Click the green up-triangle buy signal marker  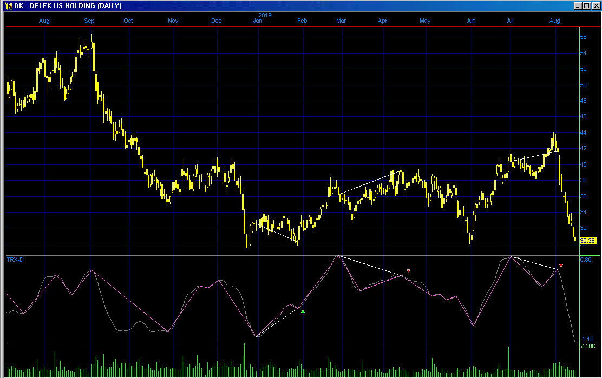click(x=303, y=311)
